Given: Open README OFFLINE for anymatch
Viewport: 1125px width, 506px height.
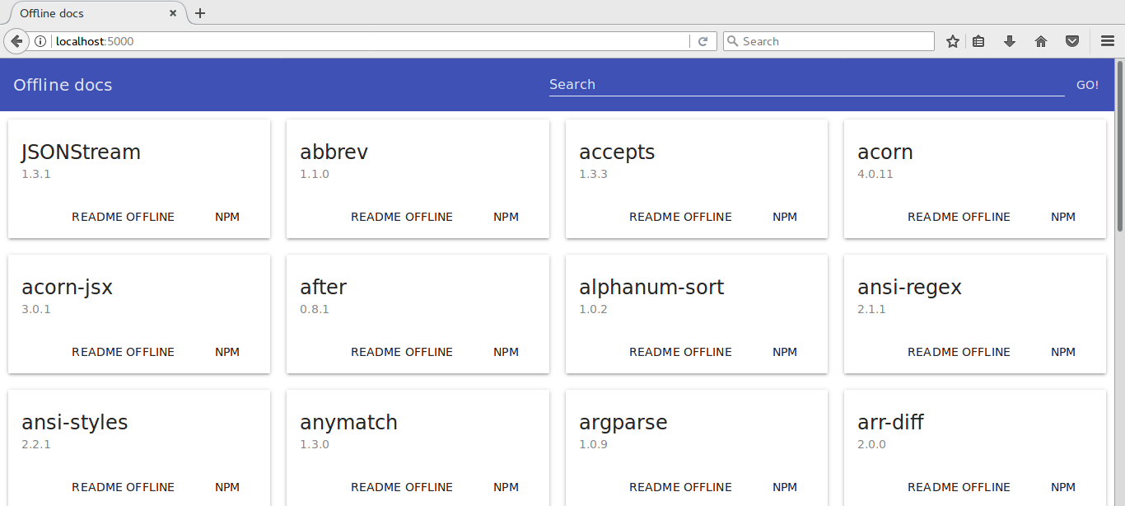Looking at the screenshot, I should pos(402,487).
